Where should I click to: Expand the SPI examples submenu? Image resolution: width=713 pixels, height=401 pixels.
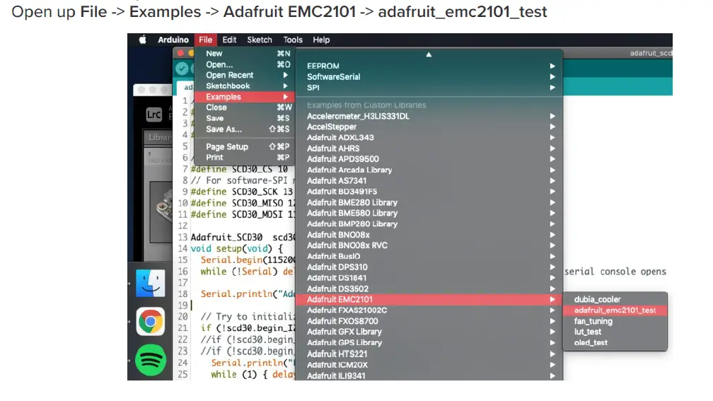click(x=429, y=88)
